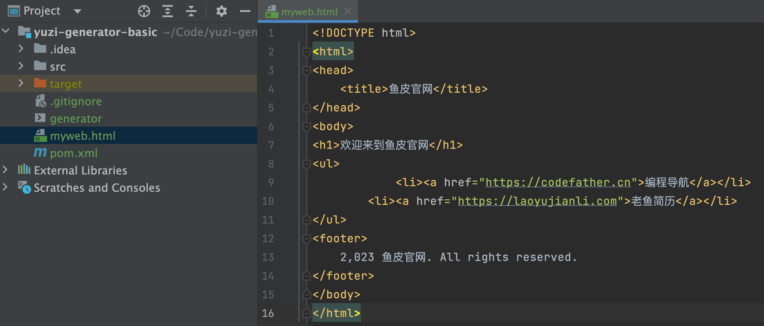Click the codefather.cn link in code
Viewport: 764px width, 326px height.
[558, 182]
